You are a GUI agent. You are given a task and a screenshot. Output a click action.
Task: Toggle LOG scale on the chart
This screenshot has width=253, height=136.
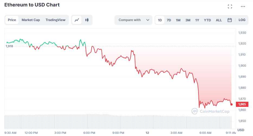click(x=242, y=20)
